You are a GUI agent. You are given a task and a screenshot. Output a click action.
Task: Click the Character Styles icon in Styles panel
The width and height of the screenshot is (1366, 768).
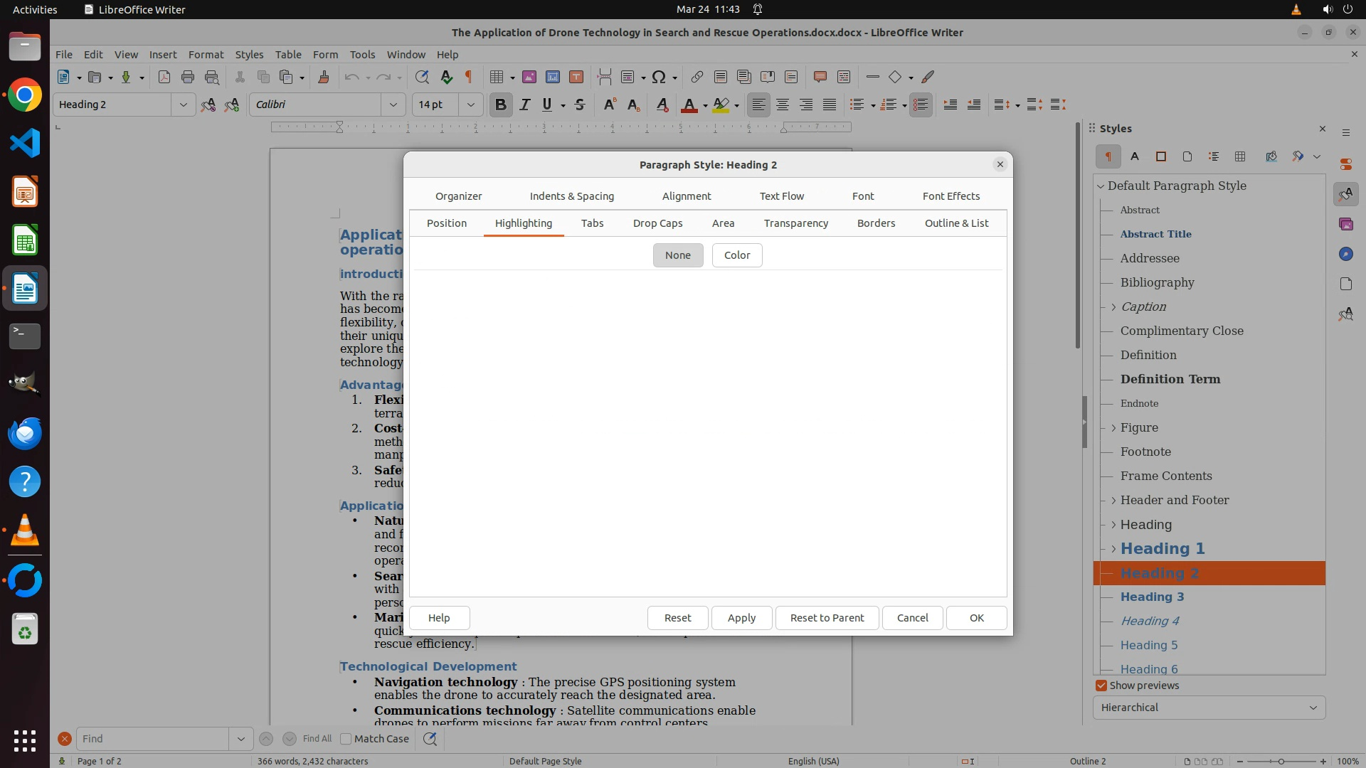click(x=1135, y=156)
